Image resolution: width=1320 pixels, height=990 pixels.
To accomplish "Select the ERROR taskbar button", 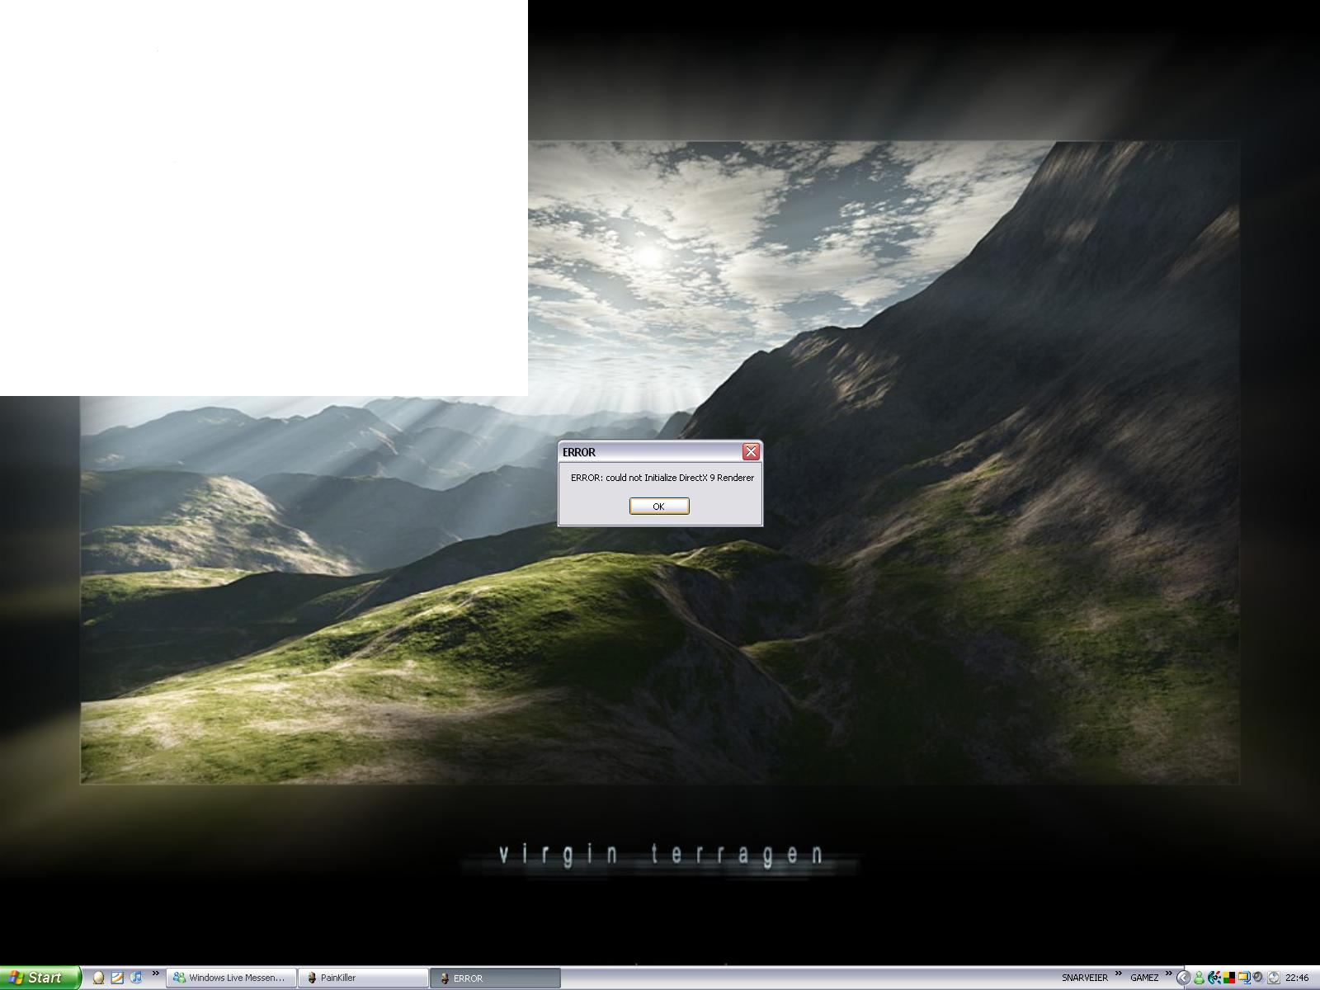I will click(x=495, y=978).
